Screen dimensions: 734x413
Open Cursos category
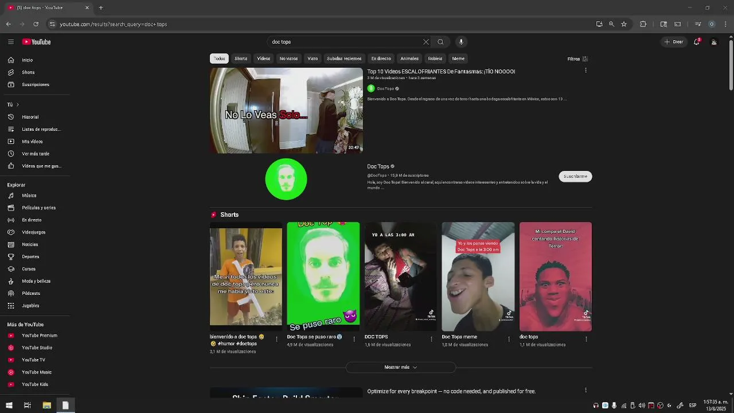click(x=38, y=269)
